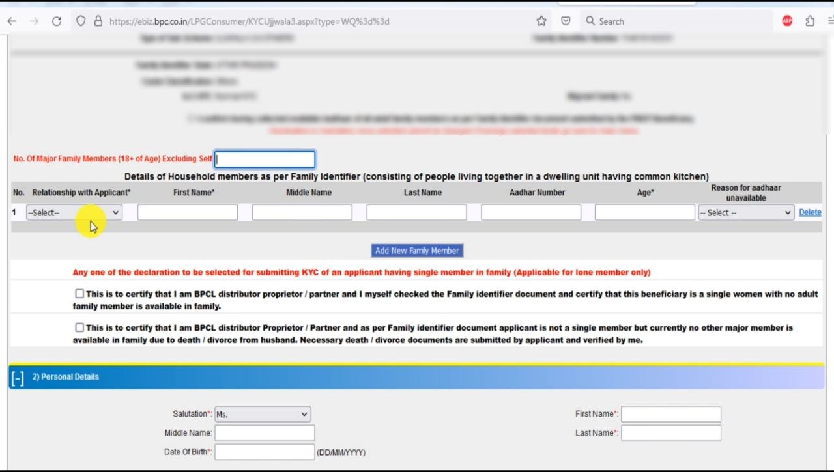
Task: Collapse the Personal Details section bracket icon
Action: 18,378
